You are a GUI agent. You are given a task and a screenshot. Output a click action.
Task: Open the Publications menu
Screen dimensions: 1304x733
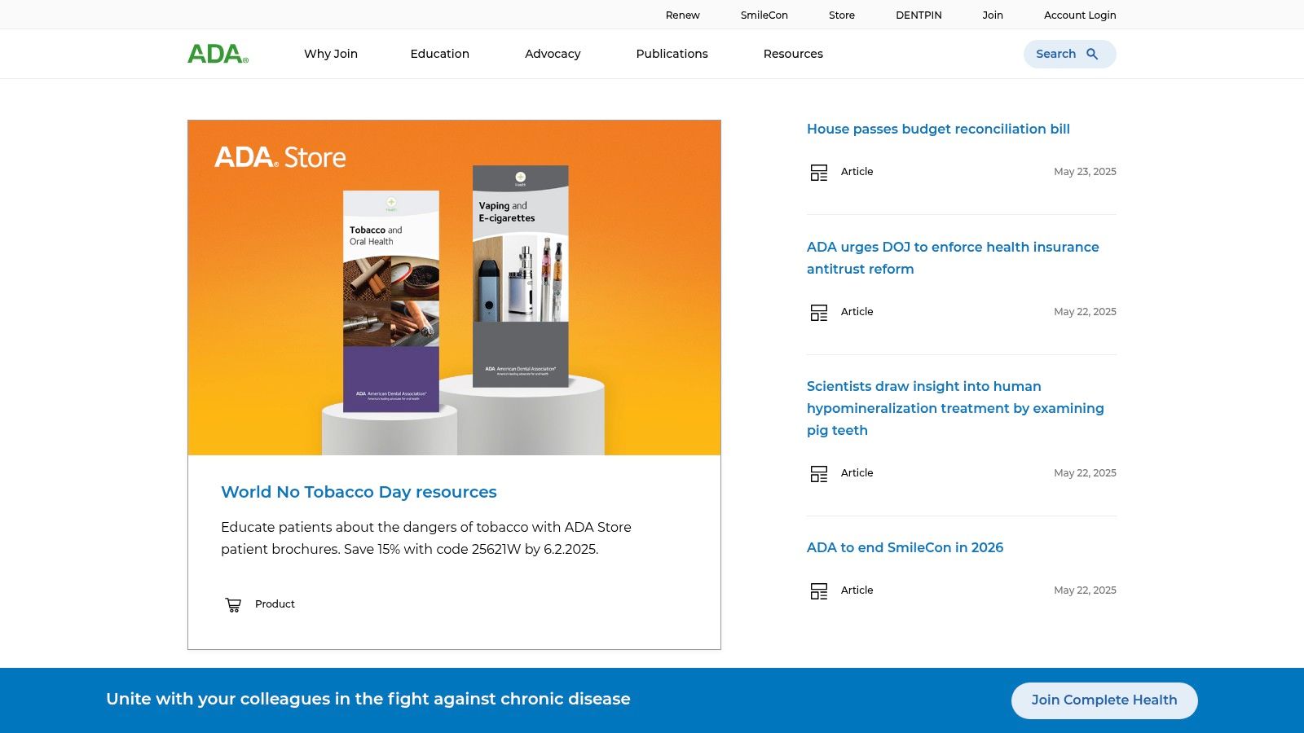[x=672, y=54]
